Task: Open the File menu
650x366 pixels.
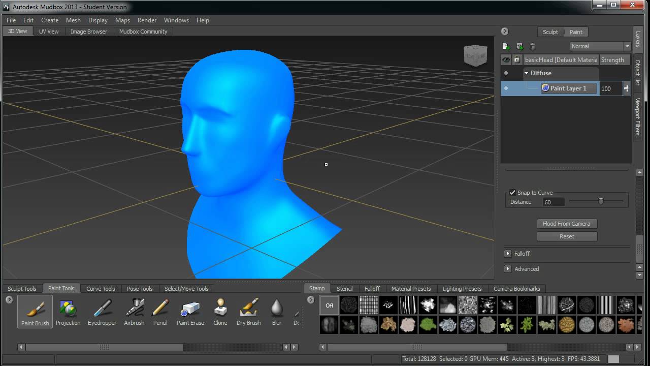Action: point(11,20)
